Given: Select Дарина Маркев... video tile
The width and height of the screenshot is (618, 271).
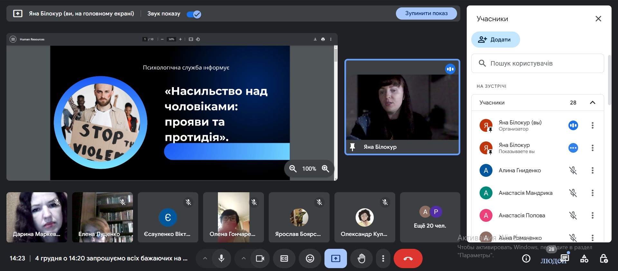Looking at the screenshot, I should (37, 217).
